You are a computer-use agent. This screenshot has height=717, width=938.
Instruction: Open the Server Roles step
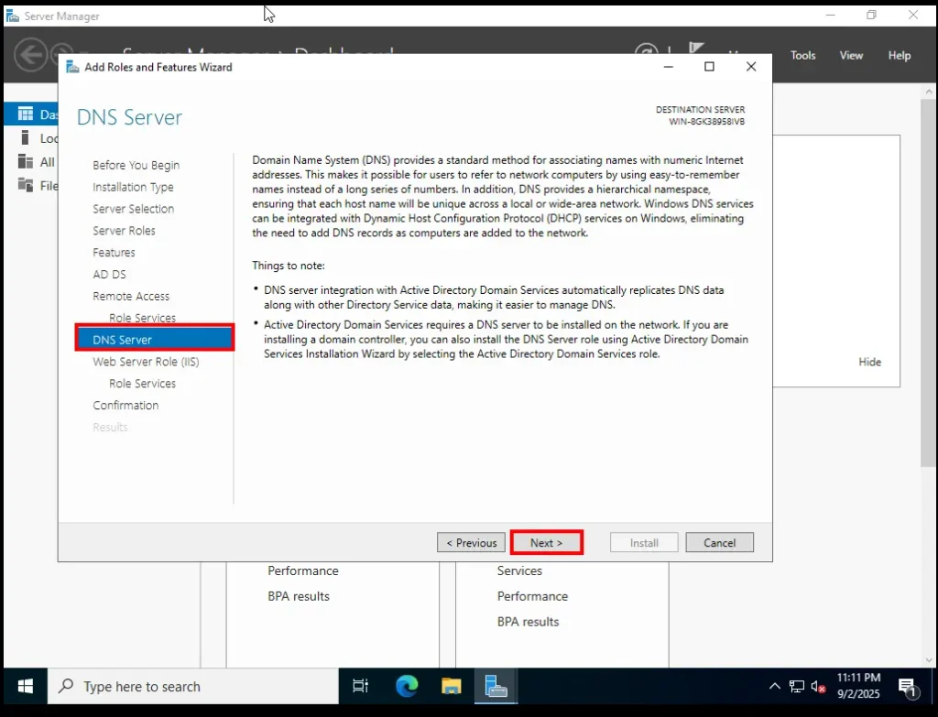click(x=124, y=231)
